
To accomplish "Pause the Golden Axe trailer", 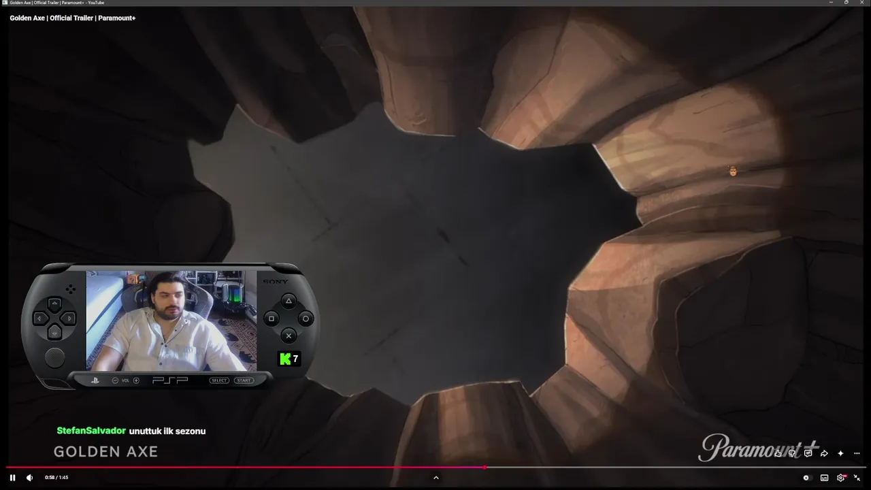I will (12, 478).
